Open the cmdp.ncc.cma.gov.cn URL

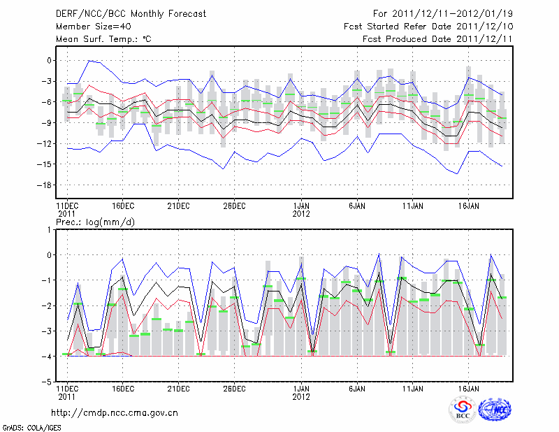115,412
